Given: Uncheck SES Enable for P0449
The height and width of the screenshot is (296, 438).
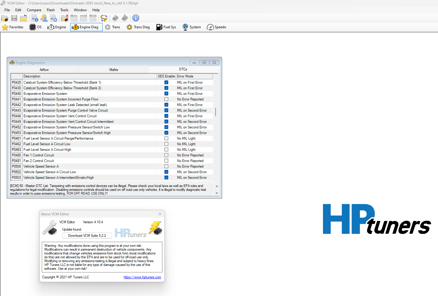Looking at the screenshot, I should [x=166, y=122].
